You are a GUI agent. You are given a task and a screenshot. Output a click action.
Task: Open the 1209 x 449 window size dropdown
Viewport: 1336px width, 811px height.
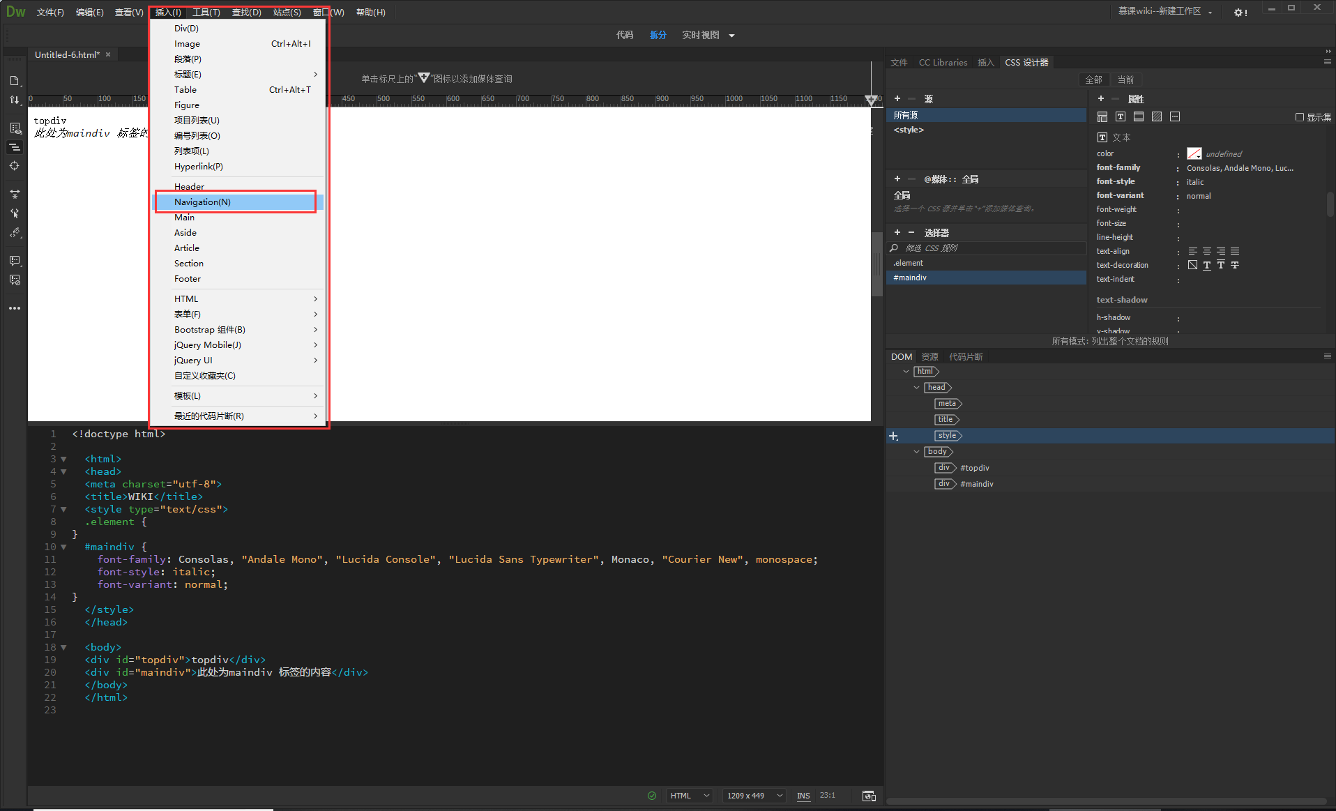(754, 796)
